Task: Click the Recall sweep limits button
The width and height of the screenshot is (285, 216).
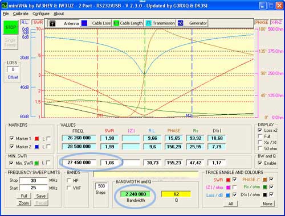Action: click(41, 203)
